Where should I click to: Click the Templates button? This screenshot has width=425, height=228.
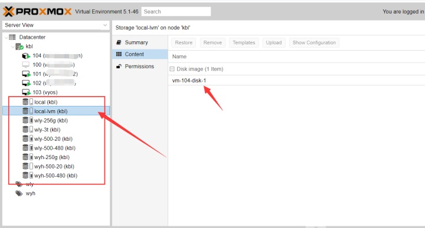(244, 43)
